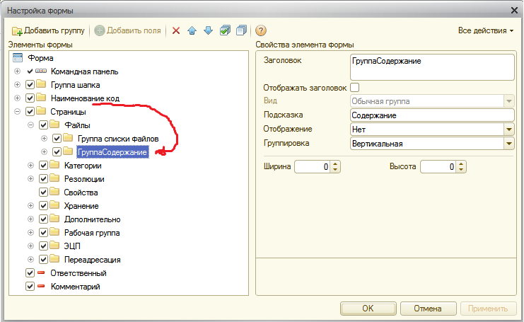524x322 pixels.
Task: Expand the Группа шапка node
Action: pyautogui.click(x=18, y=85)
